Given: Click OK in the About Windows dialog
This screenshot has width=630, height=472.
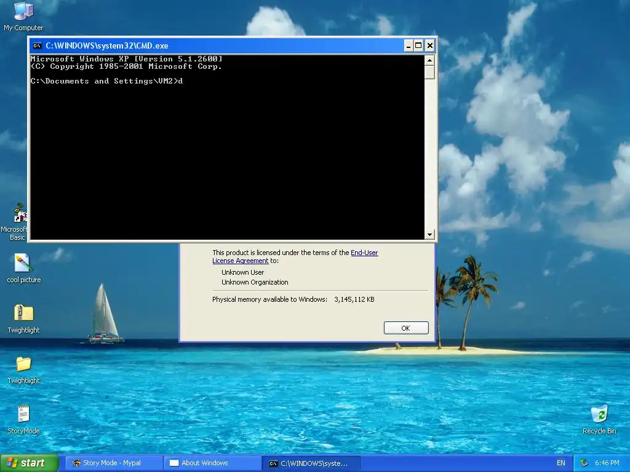Looking at the screenshot, I should tap(406, 328).
